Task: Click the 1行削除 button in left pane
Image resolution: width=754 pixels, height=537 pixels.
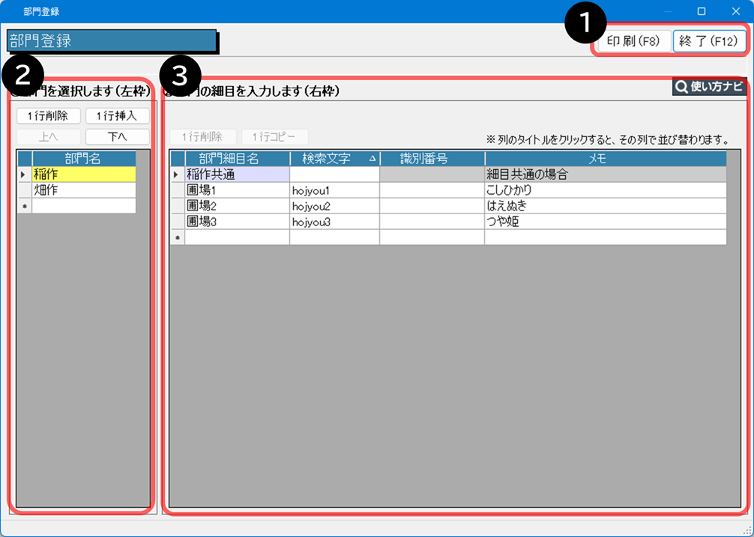Action: (48, 116)
